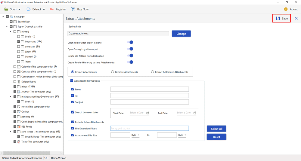Open the first Byte size unit dropdown

135,135
